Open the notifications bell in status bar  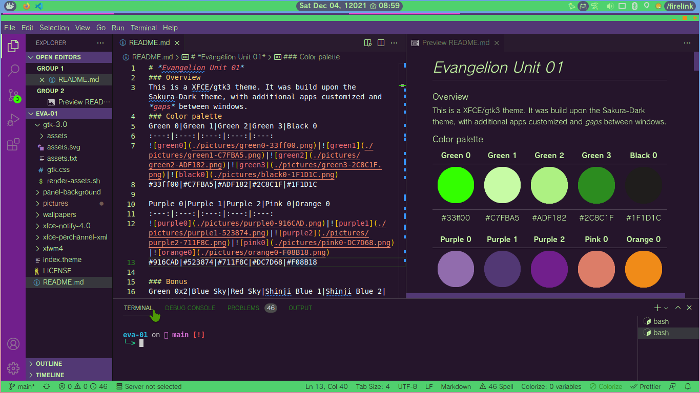(688, 387)
